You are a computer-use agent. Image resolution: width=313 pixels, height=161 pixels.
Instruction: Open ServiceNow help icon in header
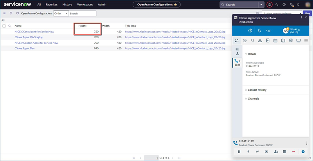[x=284, y=5]
